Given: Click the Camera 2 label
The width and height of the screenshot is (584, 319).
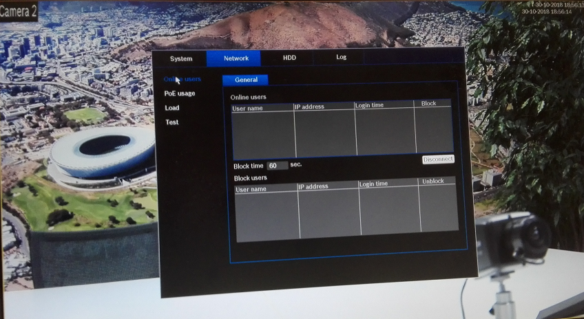Looking at the screenshot, I should pyautogui.click(x=19, y=11).
